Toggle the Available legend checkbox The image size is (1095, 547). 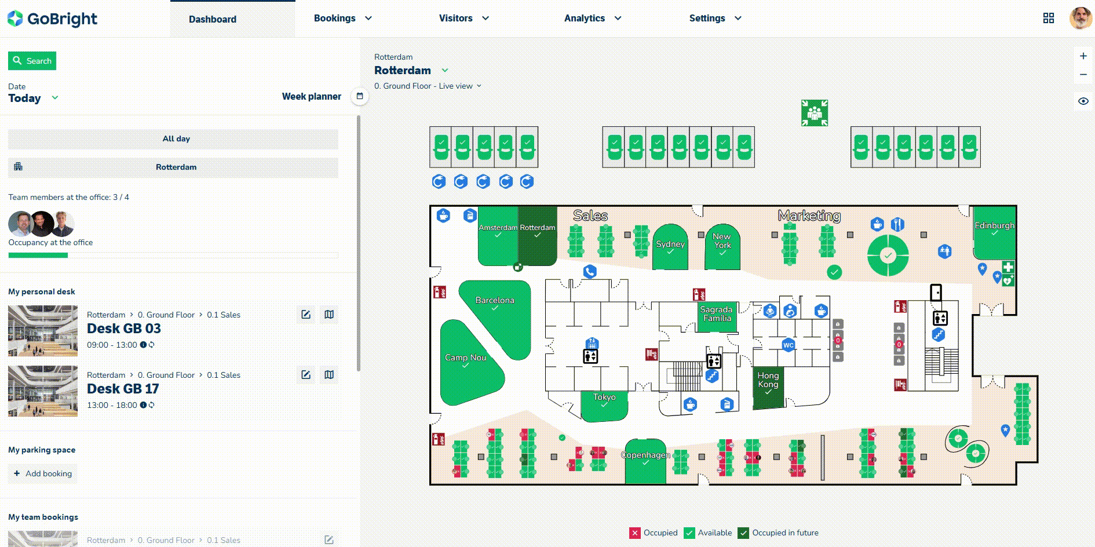pyautogui.click(x=689, y=533)
